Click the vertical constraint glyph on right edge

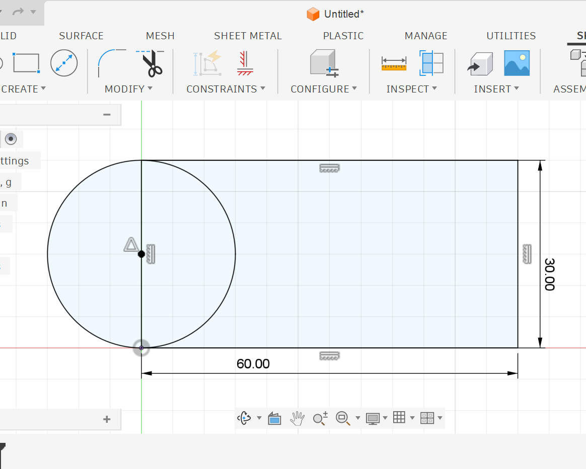click(x=527, y=254)
